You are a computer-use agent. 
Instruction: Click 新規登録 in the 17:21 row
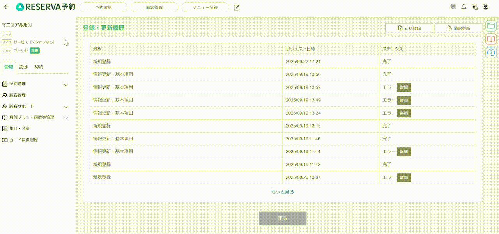pyautogui.click(x=102, y=62)
